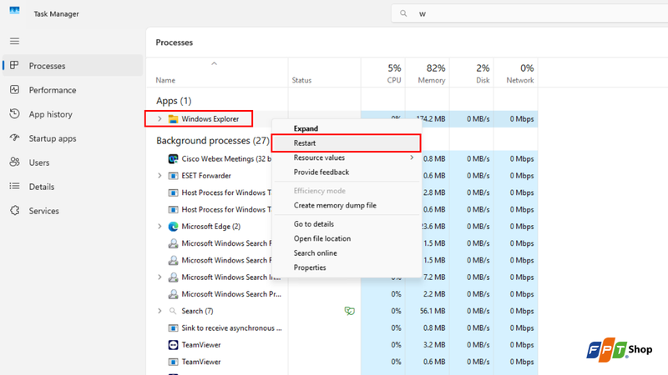
Task: Click the Background processes (27) heading
Action: click(x=213, y=141)
